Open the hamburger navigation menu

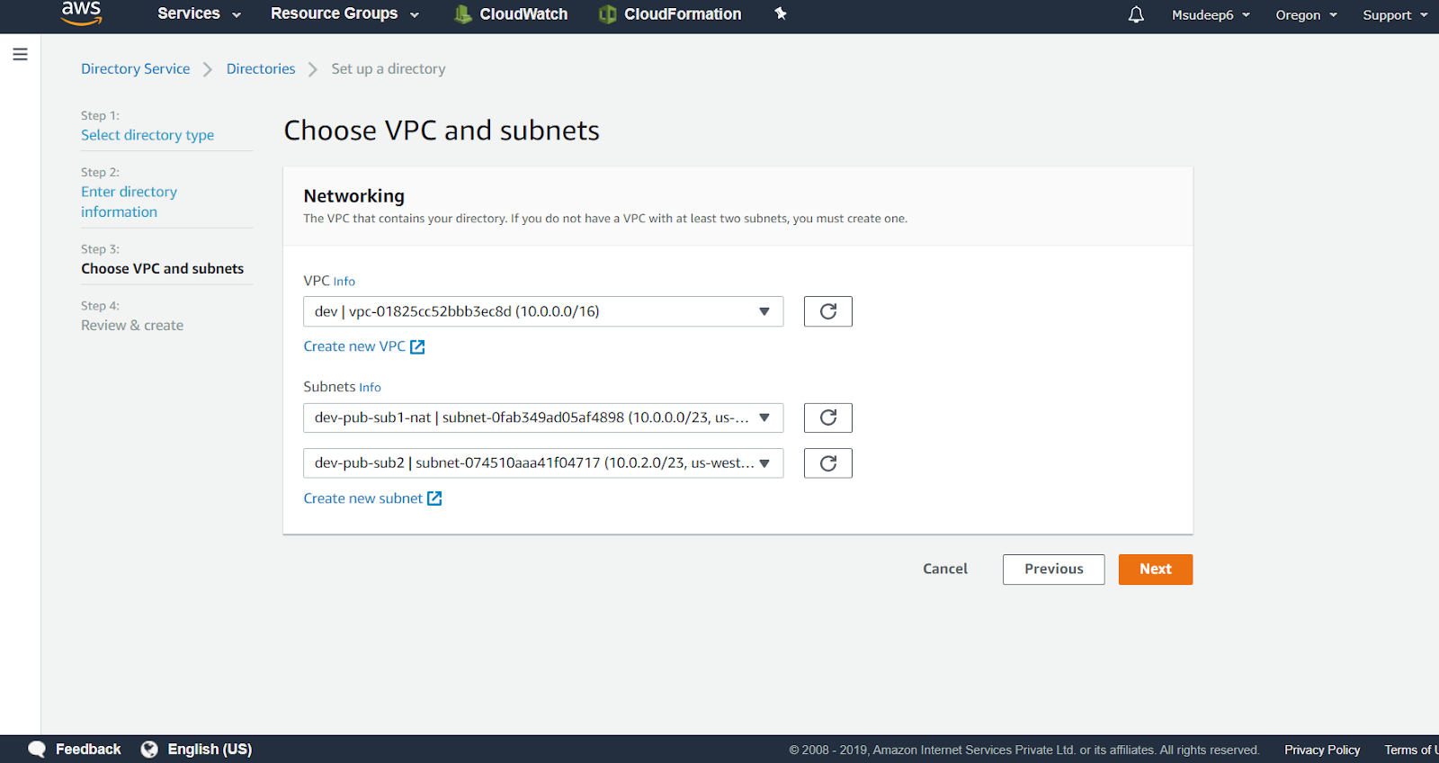(20, 54)
